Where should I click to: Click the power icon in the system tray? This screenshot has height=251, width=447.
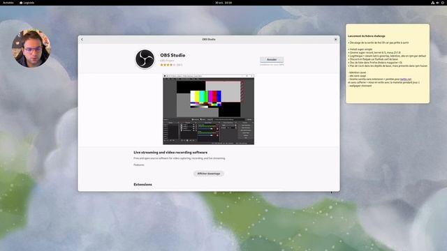click(x=443, y=3)
